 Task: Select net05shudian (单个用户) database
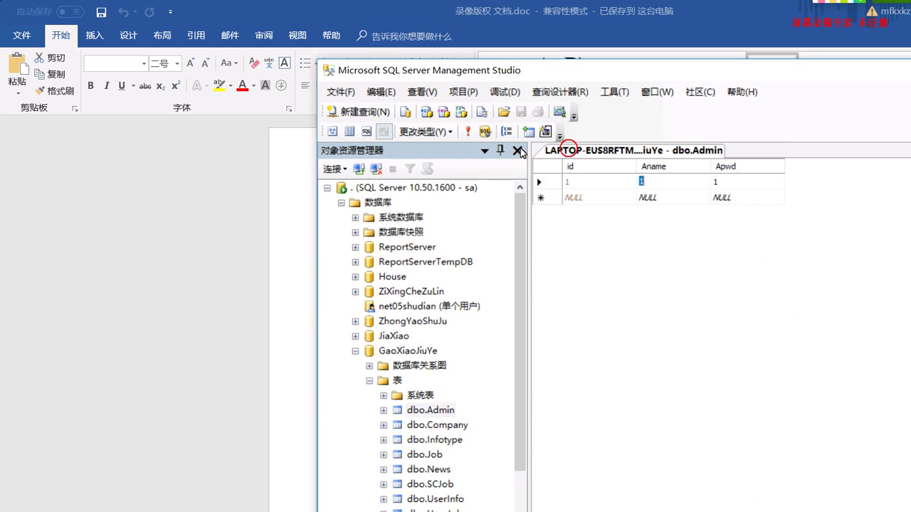(429, 306)
